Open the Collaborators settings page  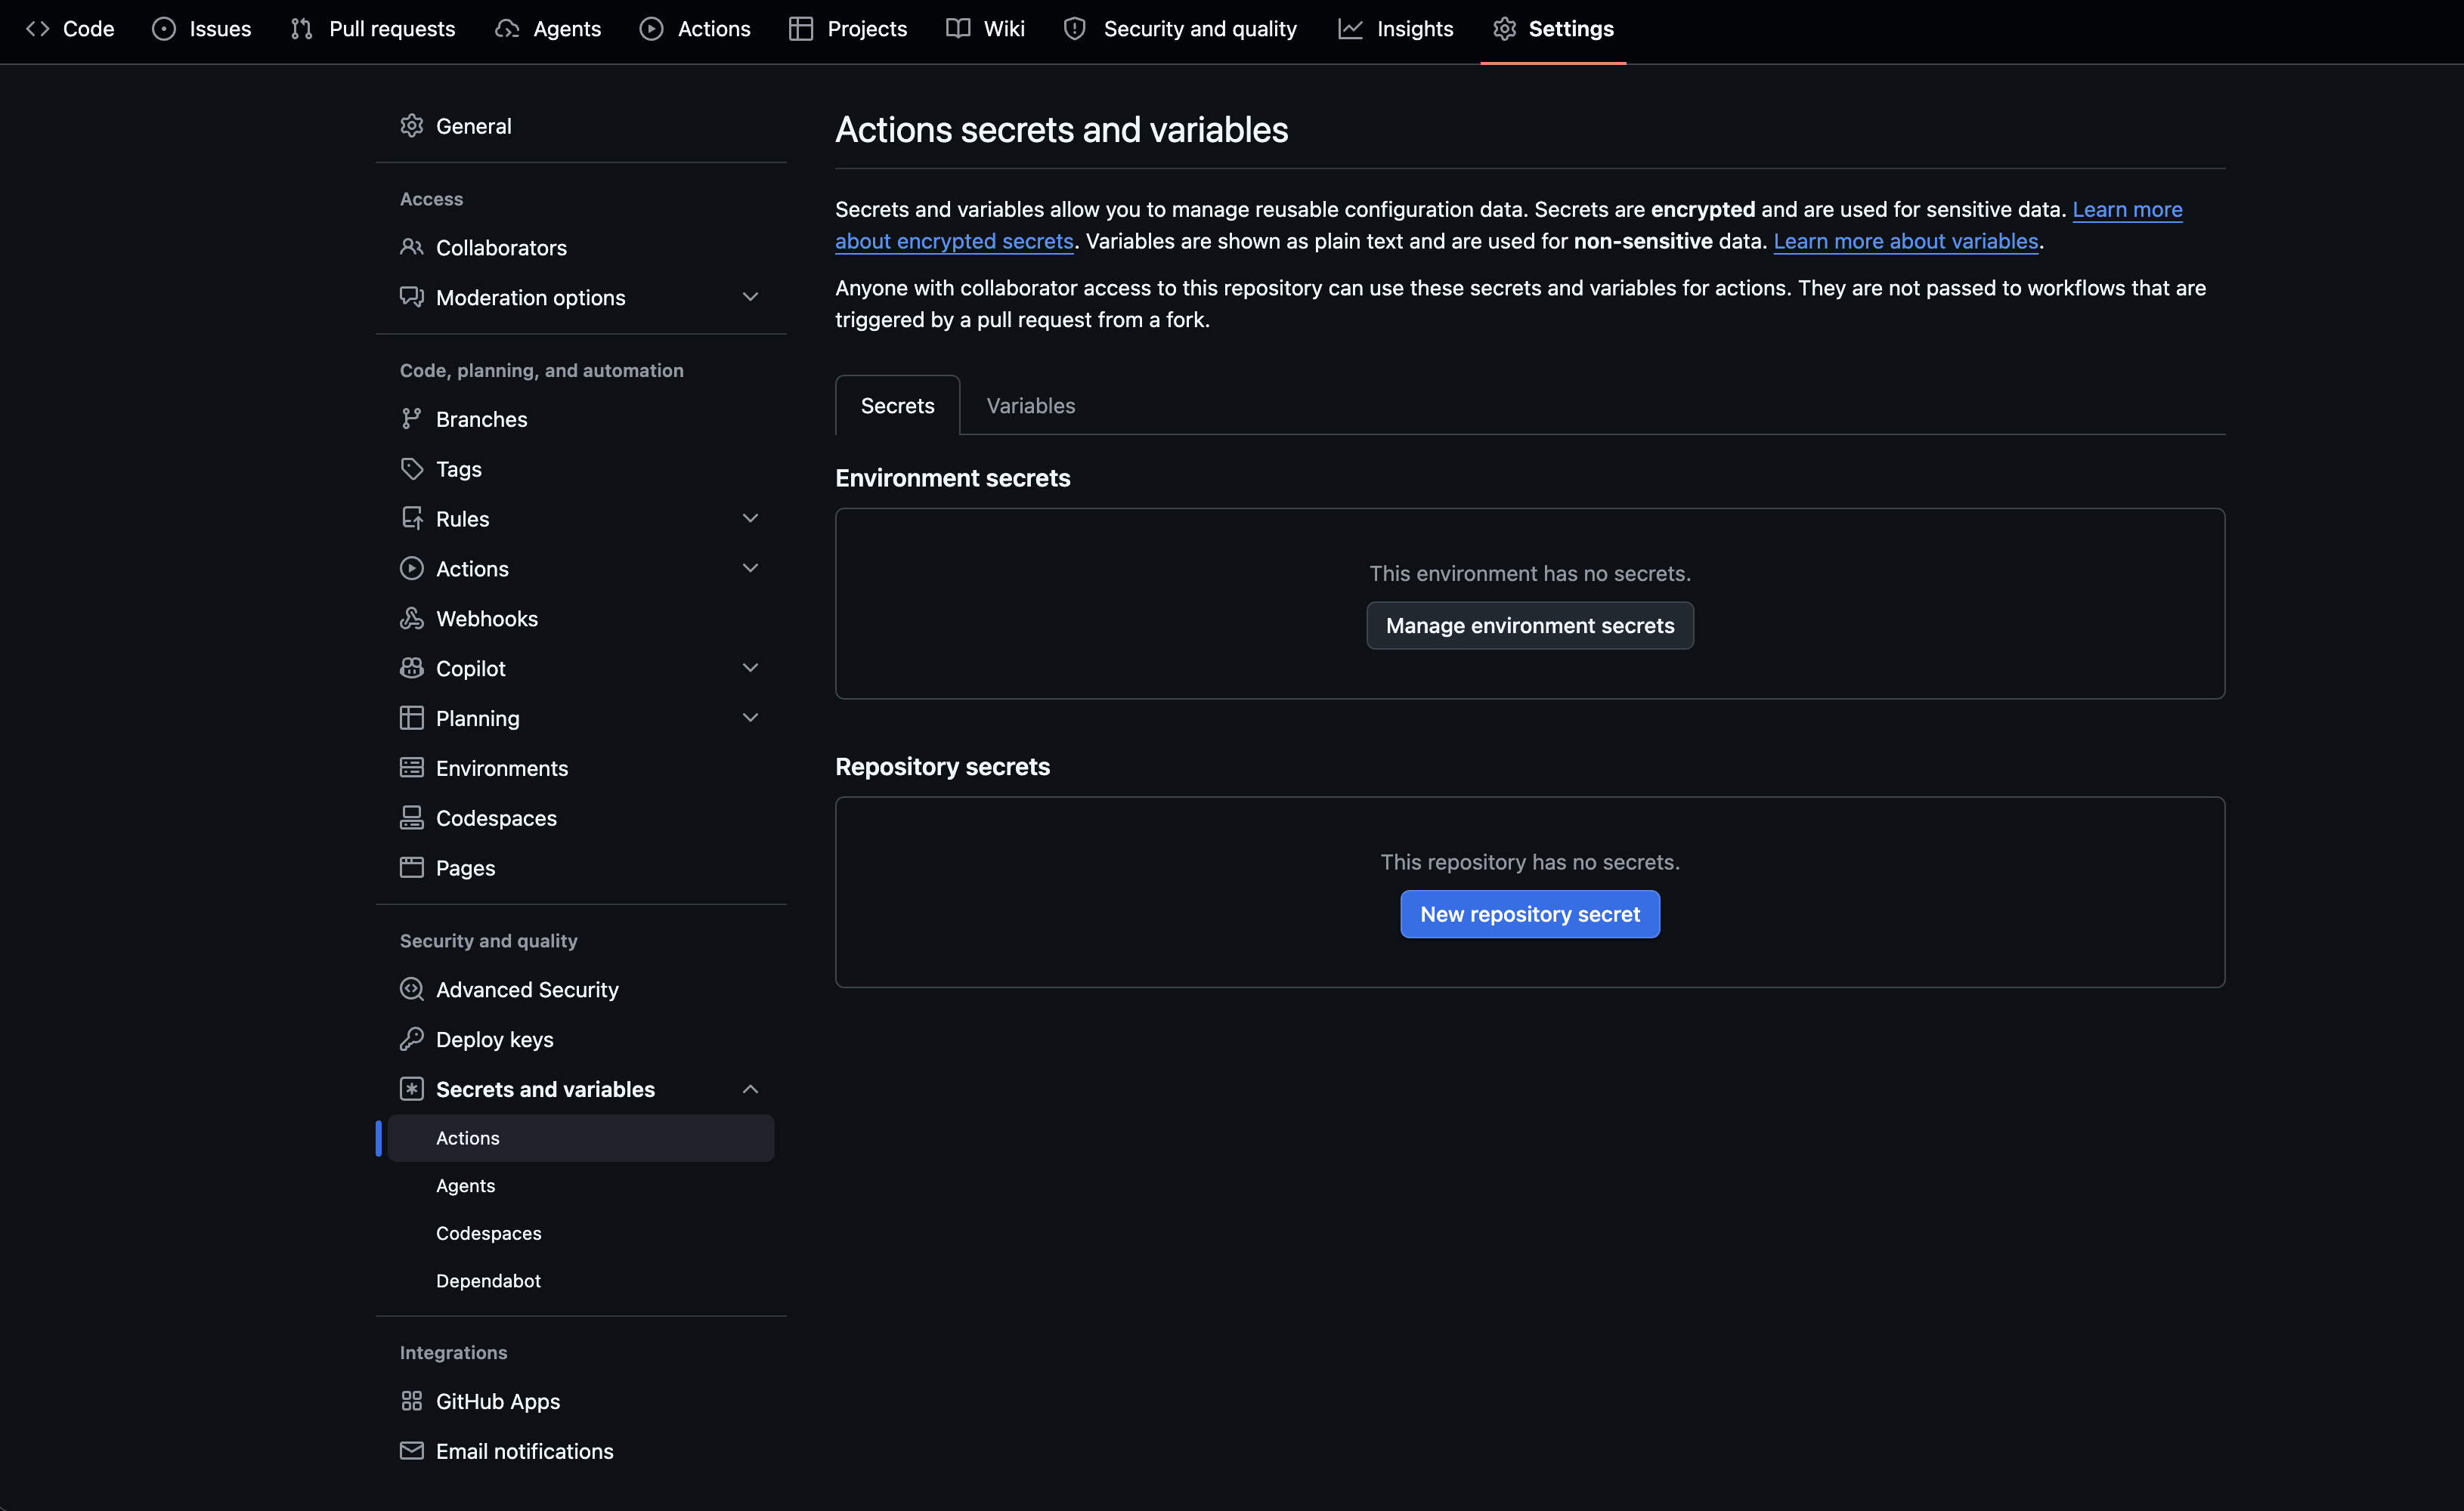pos(581,247)
